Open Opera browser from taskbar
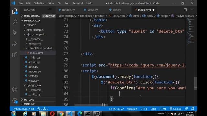Image resolution: width=207 pixels, height=116 pixels. tap(52, 114)
